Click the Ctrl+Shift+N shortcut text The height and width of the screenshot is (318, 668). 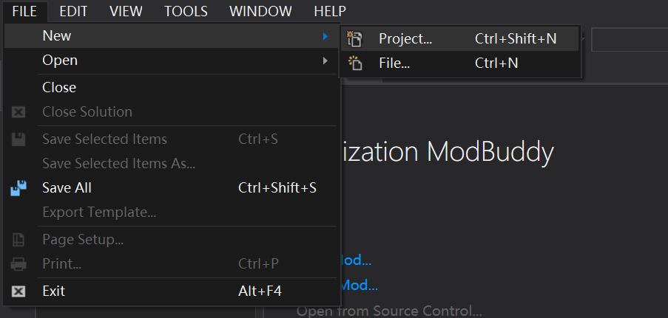coord(516,39)
